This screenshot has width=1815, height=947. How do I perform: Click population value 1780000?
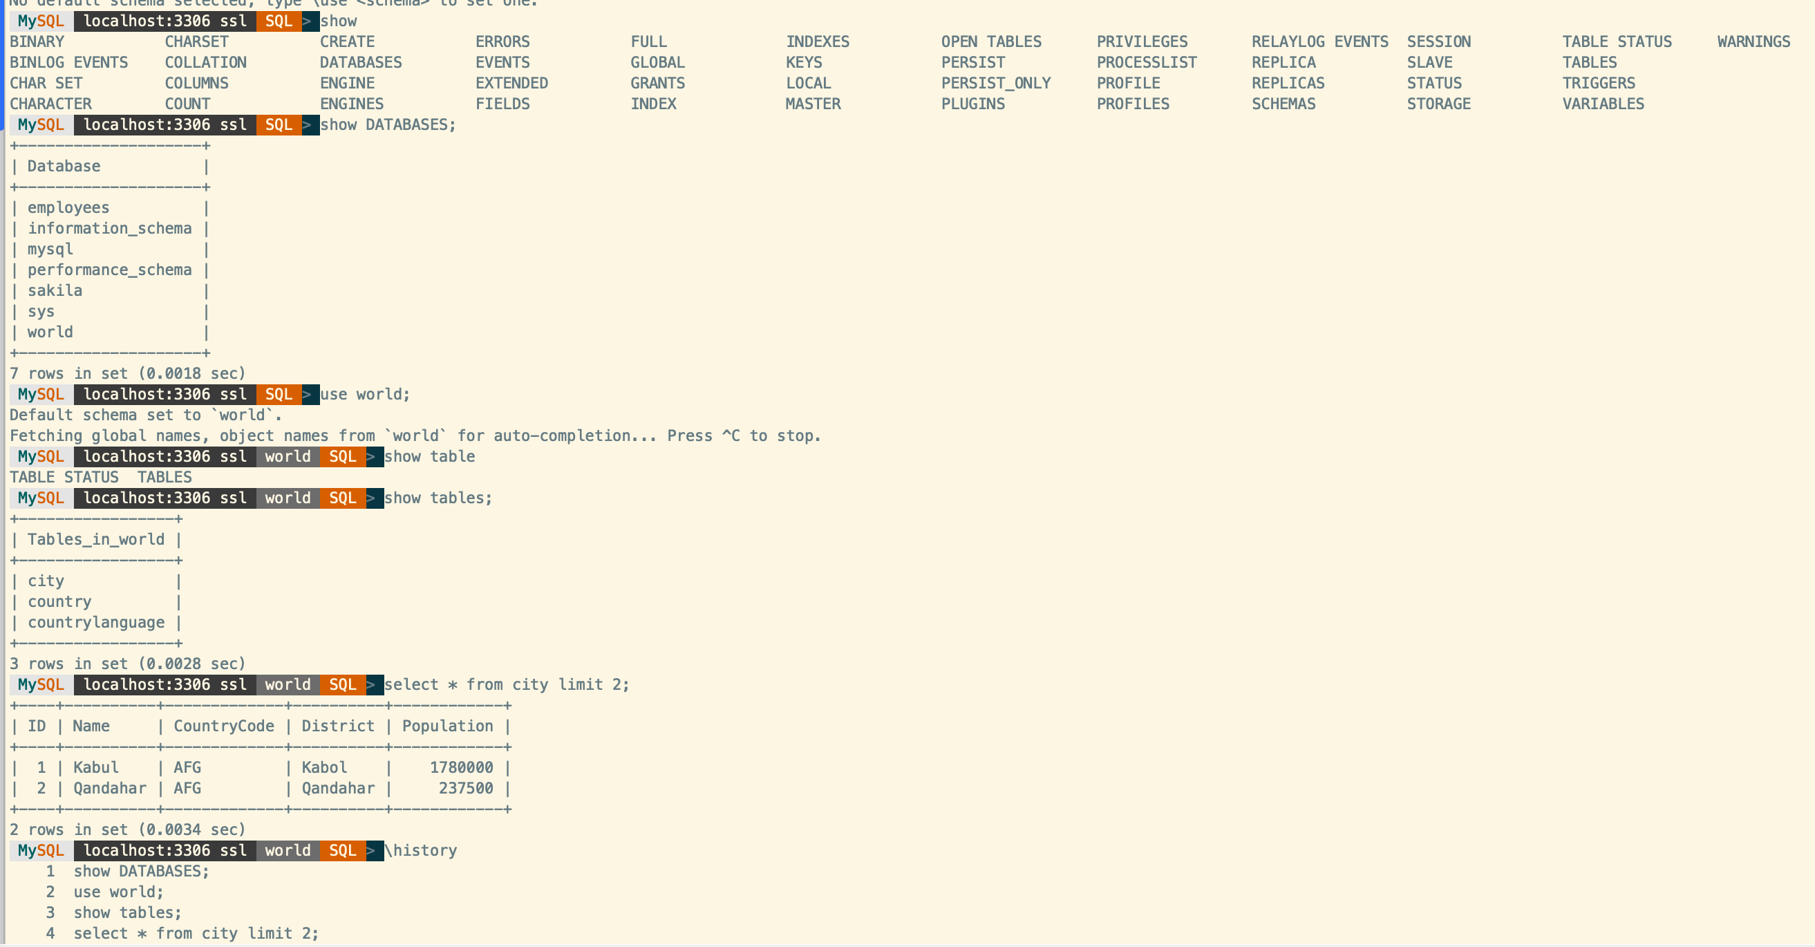(462, 767)
